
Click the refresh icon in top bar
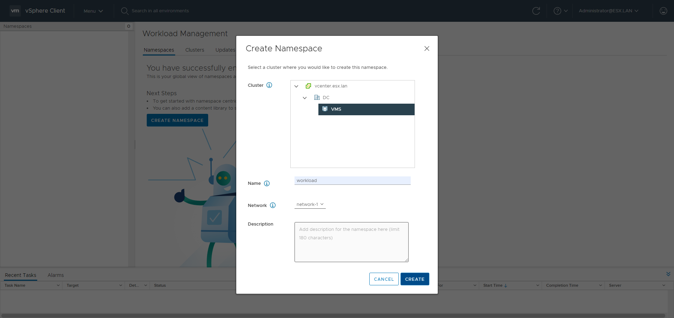click(x=536, y=11)
